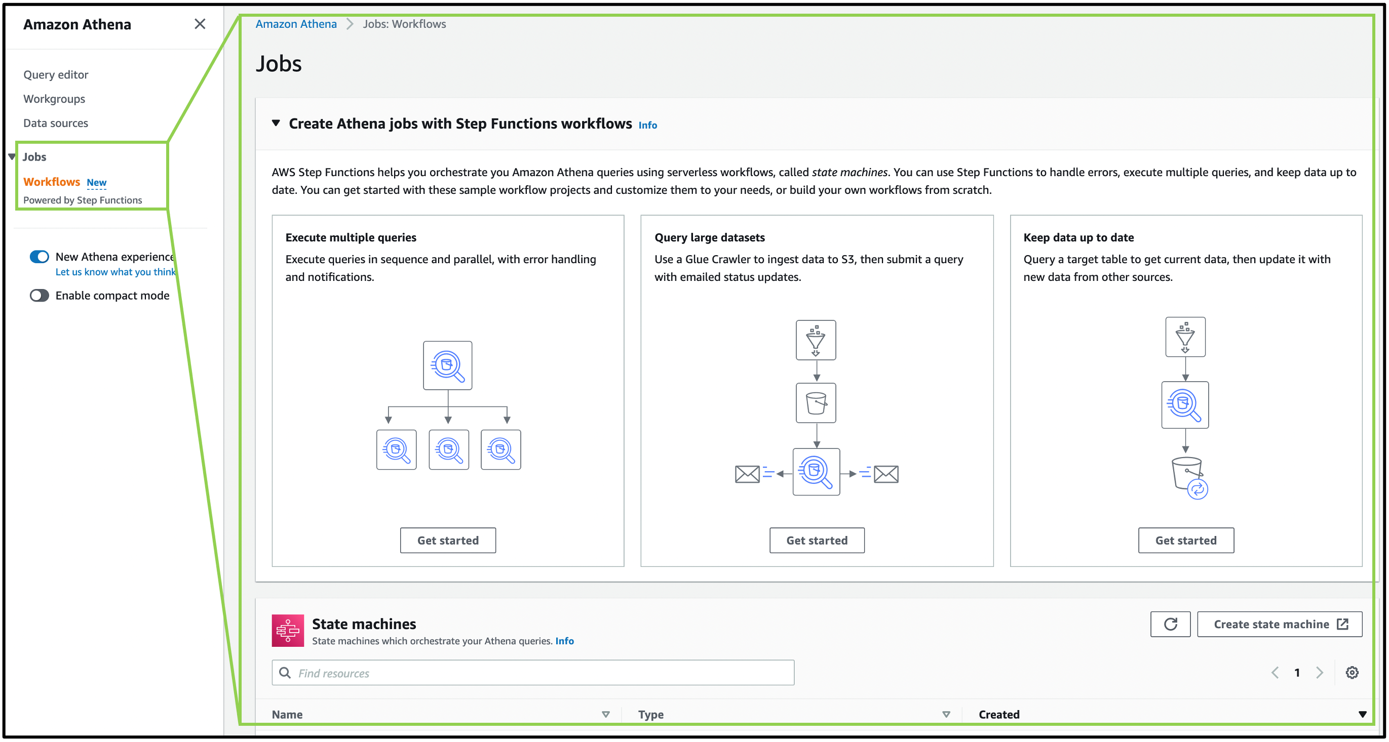Disable the New Athena experience toggle
This screenshot has height=742, width=1389.
(x=40, y=257)
